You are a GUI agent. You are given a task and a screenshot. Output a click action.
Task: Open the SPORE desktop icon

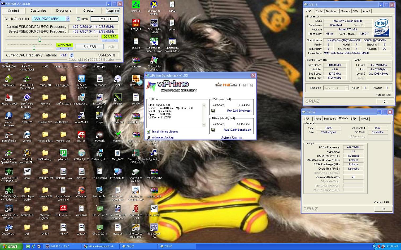[27, 117]
